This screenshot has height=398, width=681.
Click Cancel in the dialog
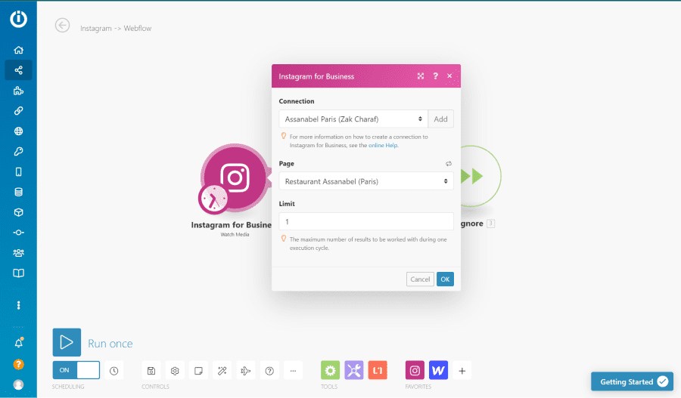(420, 279)
